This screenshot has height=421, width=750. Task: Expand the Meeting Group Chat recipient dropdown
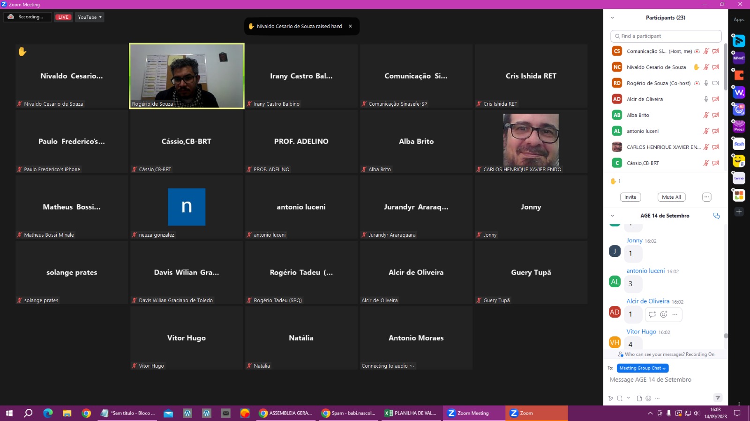(x=642, y=368)
